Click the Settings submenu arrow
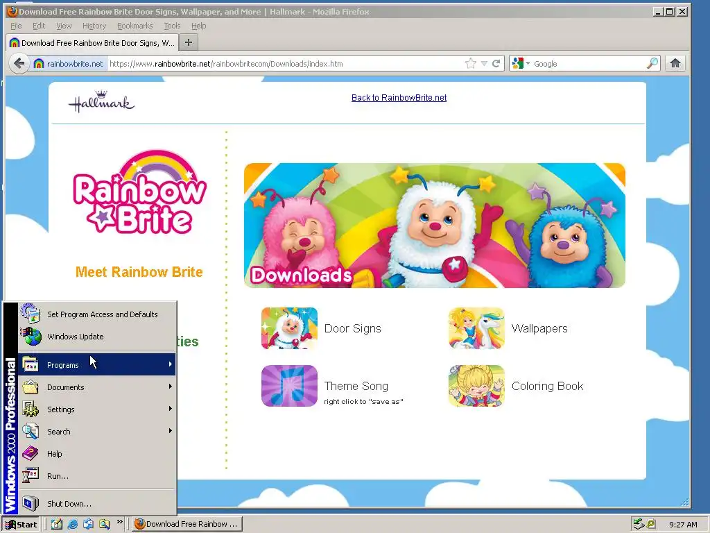The height and width of the screenshot is (533, 710). [171, 408]
